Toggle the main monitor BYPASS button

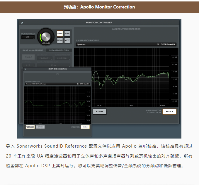tap(100, 111)
